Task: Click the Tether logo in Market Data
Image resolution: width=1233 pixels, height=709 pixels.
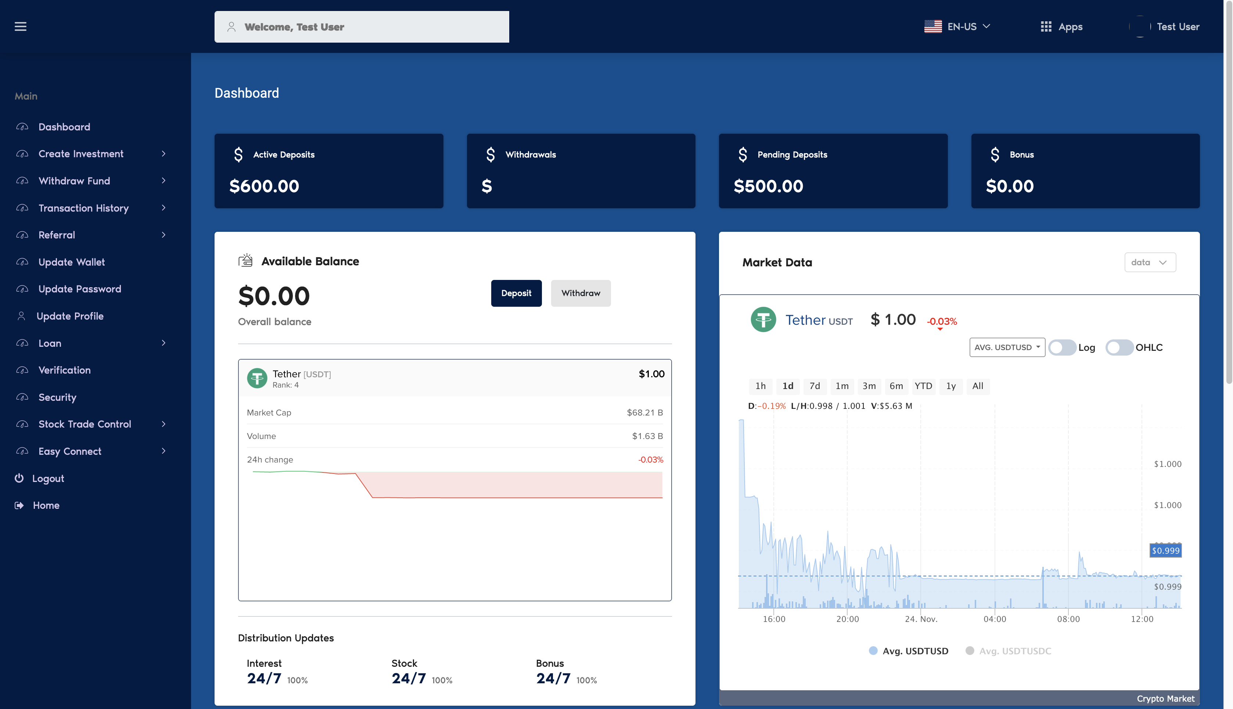Action: point(763,320)
